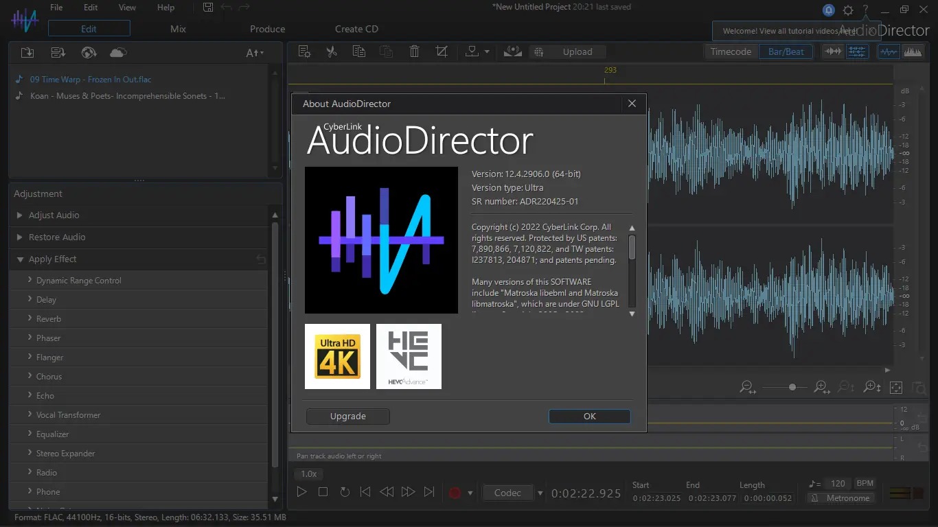Toggle the Metronome button
The image size is (938, 527).
pyautogui.click(x=841, y=498)
